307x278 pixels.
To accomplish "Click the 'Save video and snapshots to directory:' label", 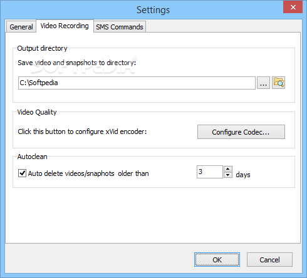I will pyautogui.click(x=77, y=63).
